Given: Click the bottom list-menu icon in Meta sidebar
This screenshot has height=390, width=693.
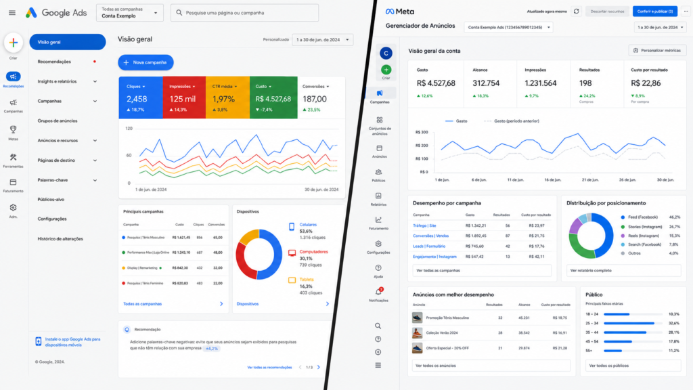Looking at the screenshot, I should pyautogui.click(x=378, y=365).
